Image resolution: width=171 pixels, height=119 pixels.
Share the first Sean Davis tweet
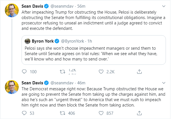(139, 72)
